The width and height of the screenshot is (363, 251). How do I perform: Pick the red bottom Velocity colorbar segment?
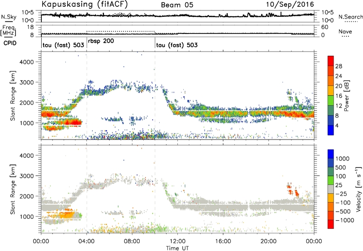pos(331,224)
